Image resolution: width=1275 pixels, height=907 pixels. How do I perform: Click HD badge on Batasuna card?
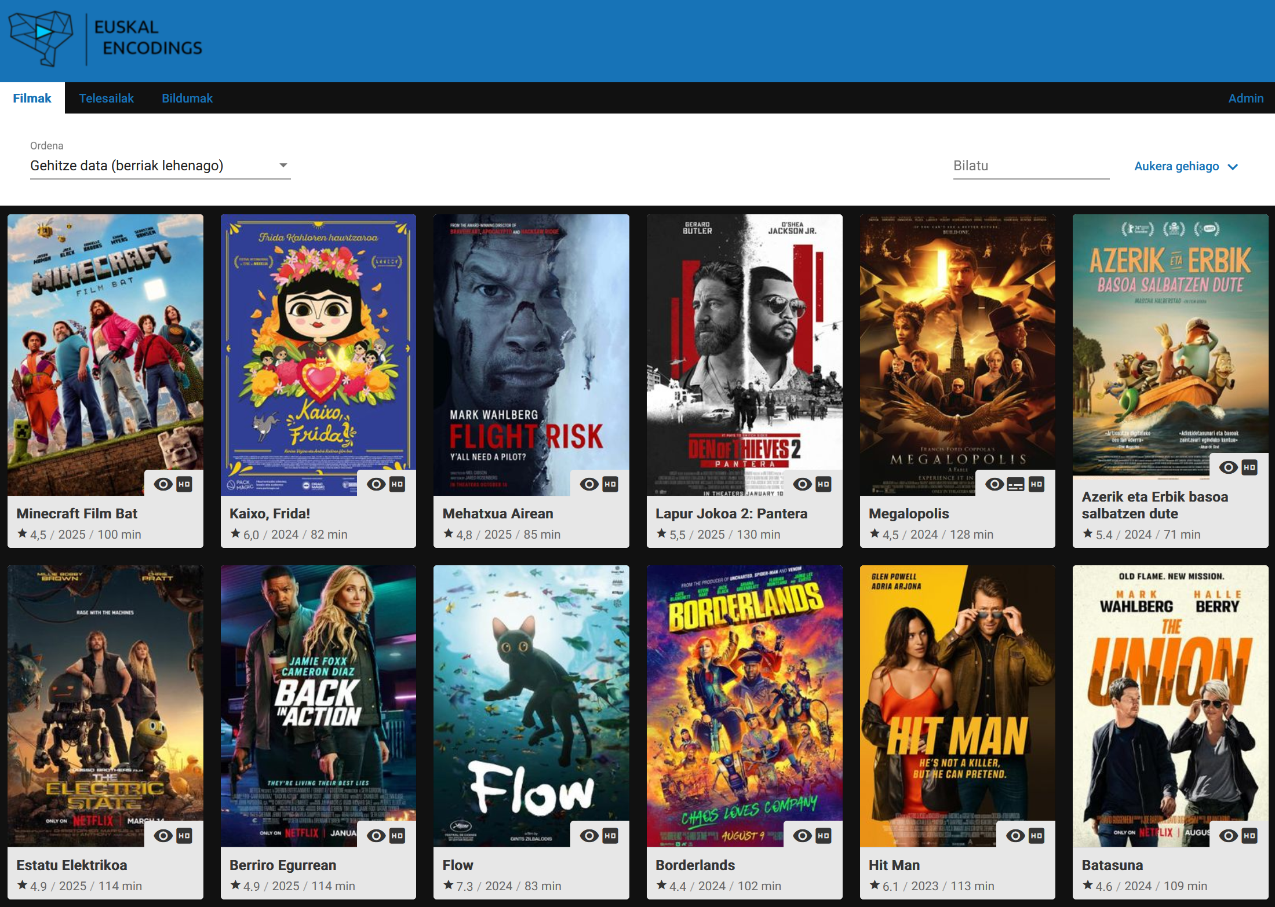point(1249,836)
